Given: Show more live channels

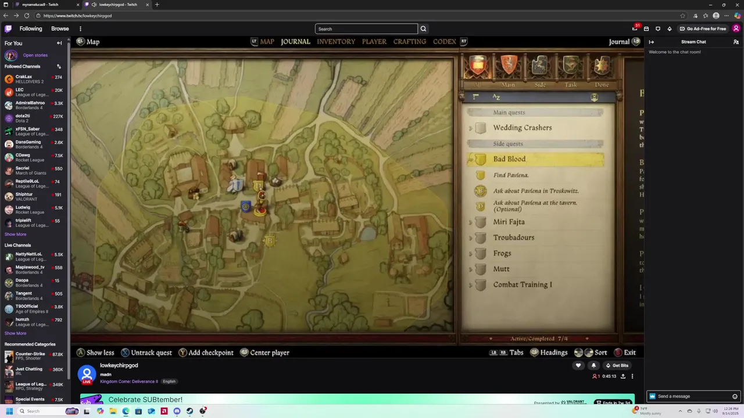Looking at the screenshot, I should pos(15,333).
